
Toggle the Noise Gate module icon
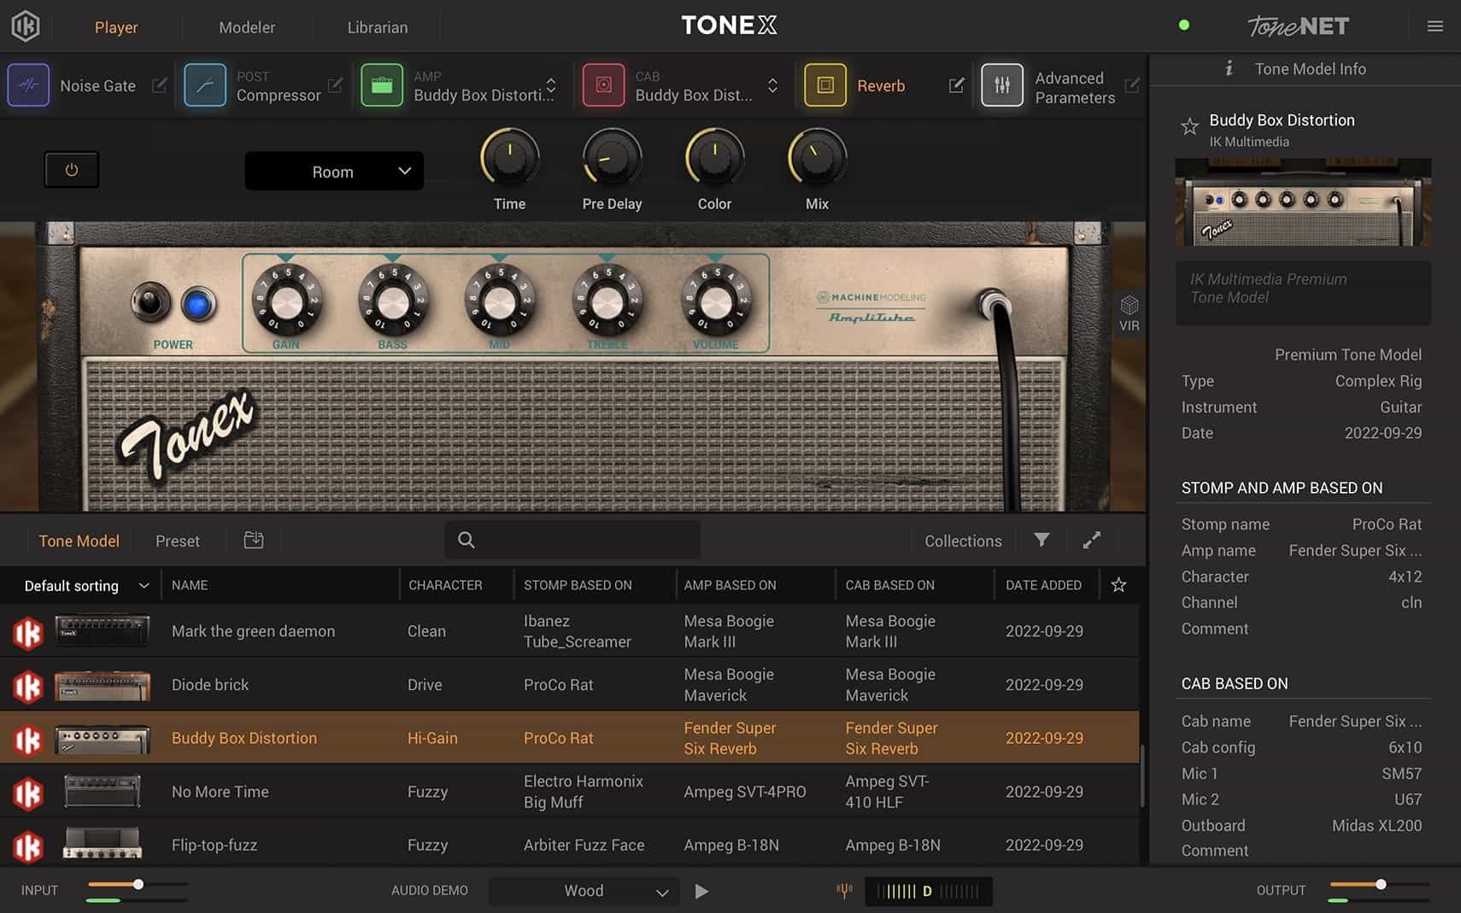(x=28, y=85)
